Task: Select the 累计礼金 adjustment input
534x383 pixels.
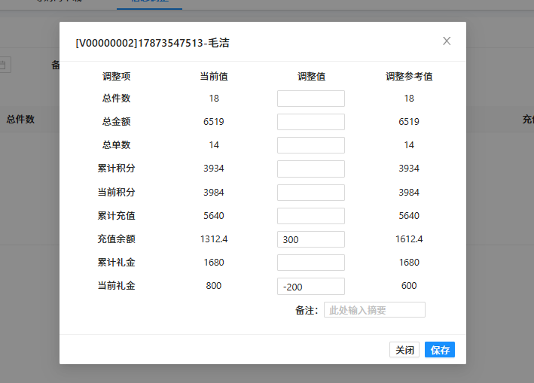Action: pyautogui.click(x=310, y=263)
